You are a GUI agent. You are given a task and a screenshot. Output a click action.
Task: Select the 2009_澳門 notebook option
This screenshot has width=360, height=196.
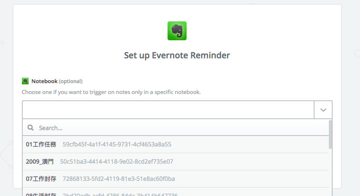click(x=176, y=162)
